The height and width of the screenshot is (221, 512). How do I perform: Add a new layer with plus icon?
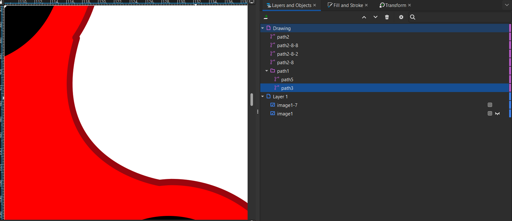coord(266,17)
